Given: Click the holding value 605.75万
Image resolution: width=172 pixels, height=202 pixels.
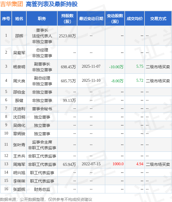Looking at the screenshot, I should (68, 81).
